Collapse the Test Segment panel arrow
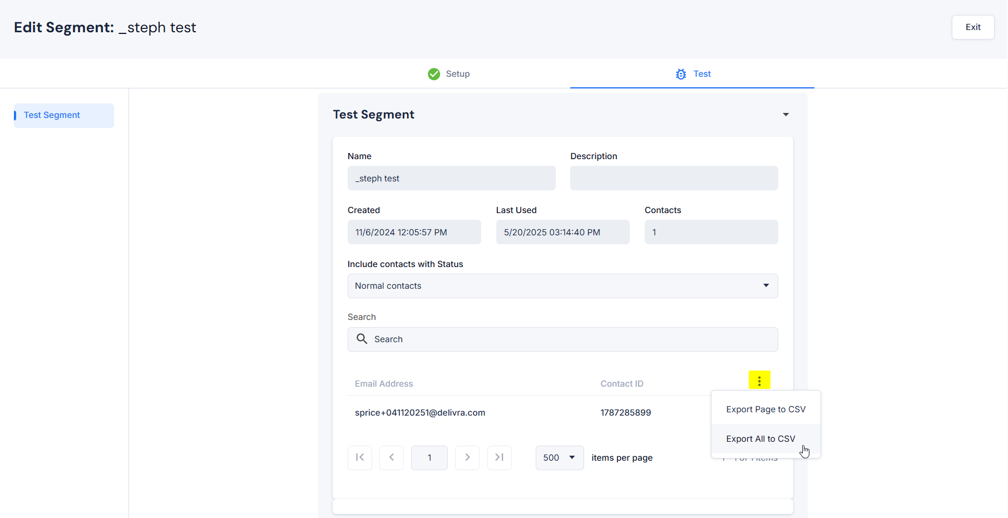This screenshot has height=518, width=1008. pos(785,115)
